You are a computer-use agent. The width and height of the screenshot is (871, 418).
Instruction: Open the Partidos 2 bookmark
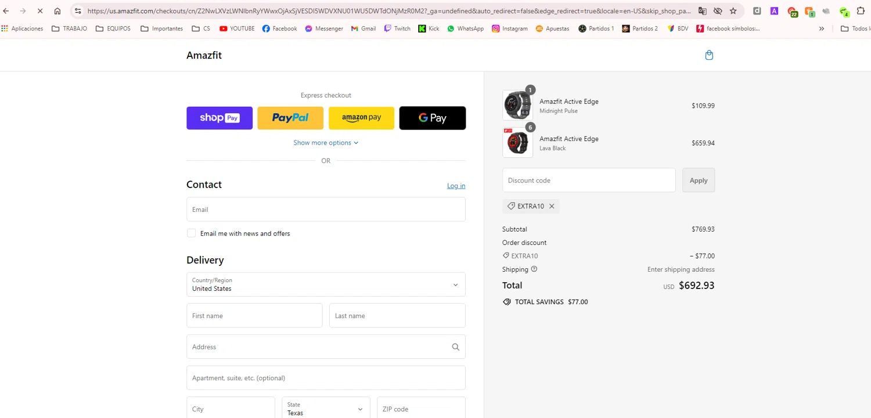[x=640, y=28]
